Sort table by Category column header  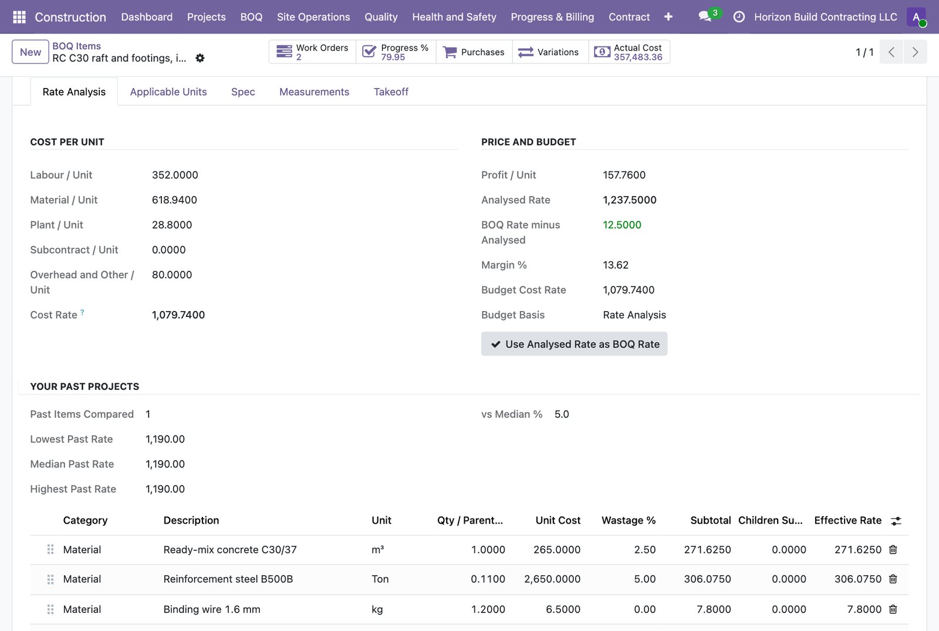coord(85,520)
